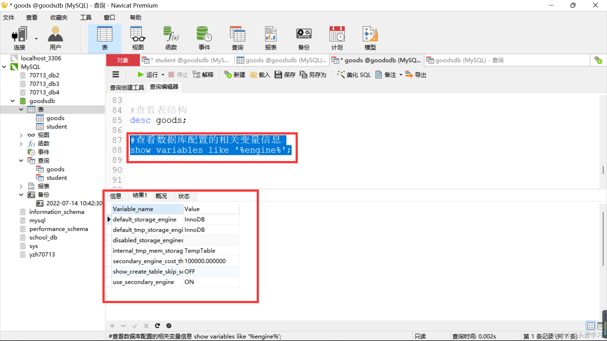Beautify SQL with 美化 SQL
This screenshot has width=607, height=341.
click(354, 75)
